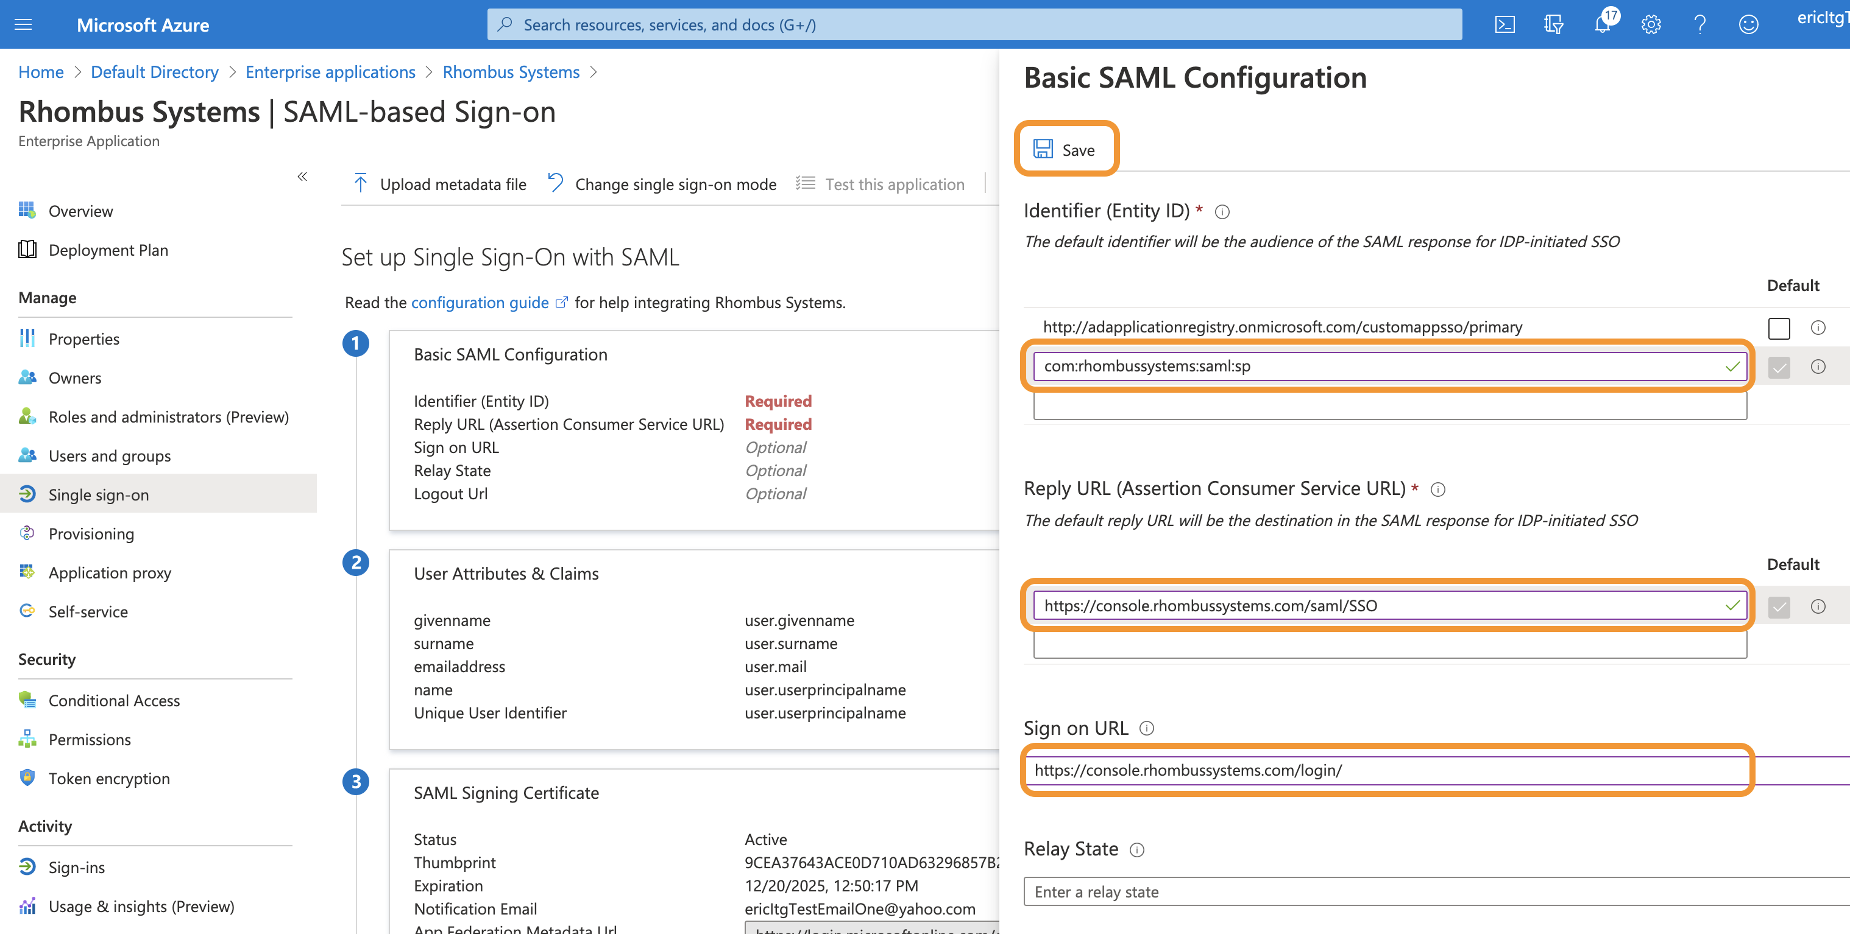This screenshot has height=934, width=1850.
Task: Open Roles and administrators (Preview)
Action: coord(168,417)
